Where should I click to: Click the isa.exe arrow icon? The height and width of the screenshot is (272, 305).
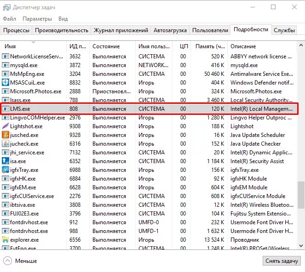click(5, 161)
